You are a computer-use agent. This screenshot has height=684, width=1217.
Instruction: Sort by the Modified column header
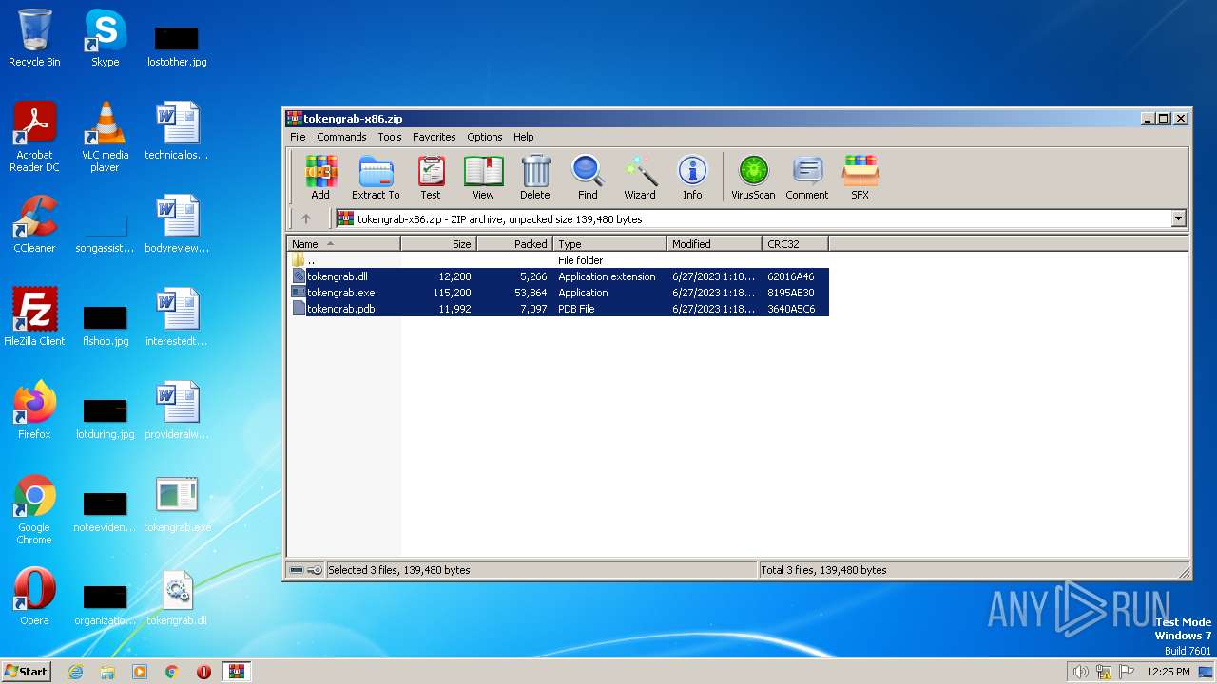tap(714, 244)
